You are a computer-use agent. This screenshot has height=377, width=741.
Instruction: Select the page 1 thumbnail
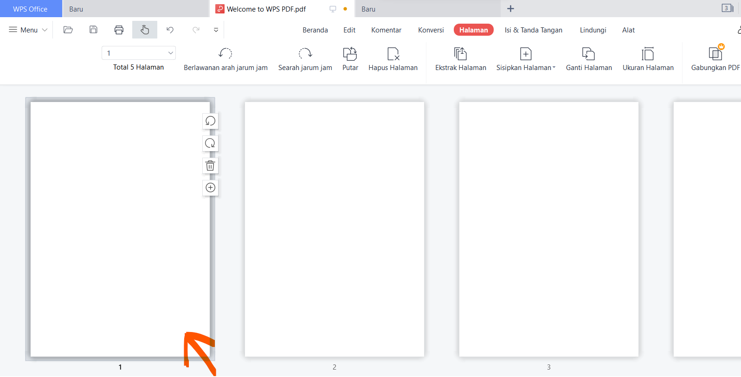(120, 229)
